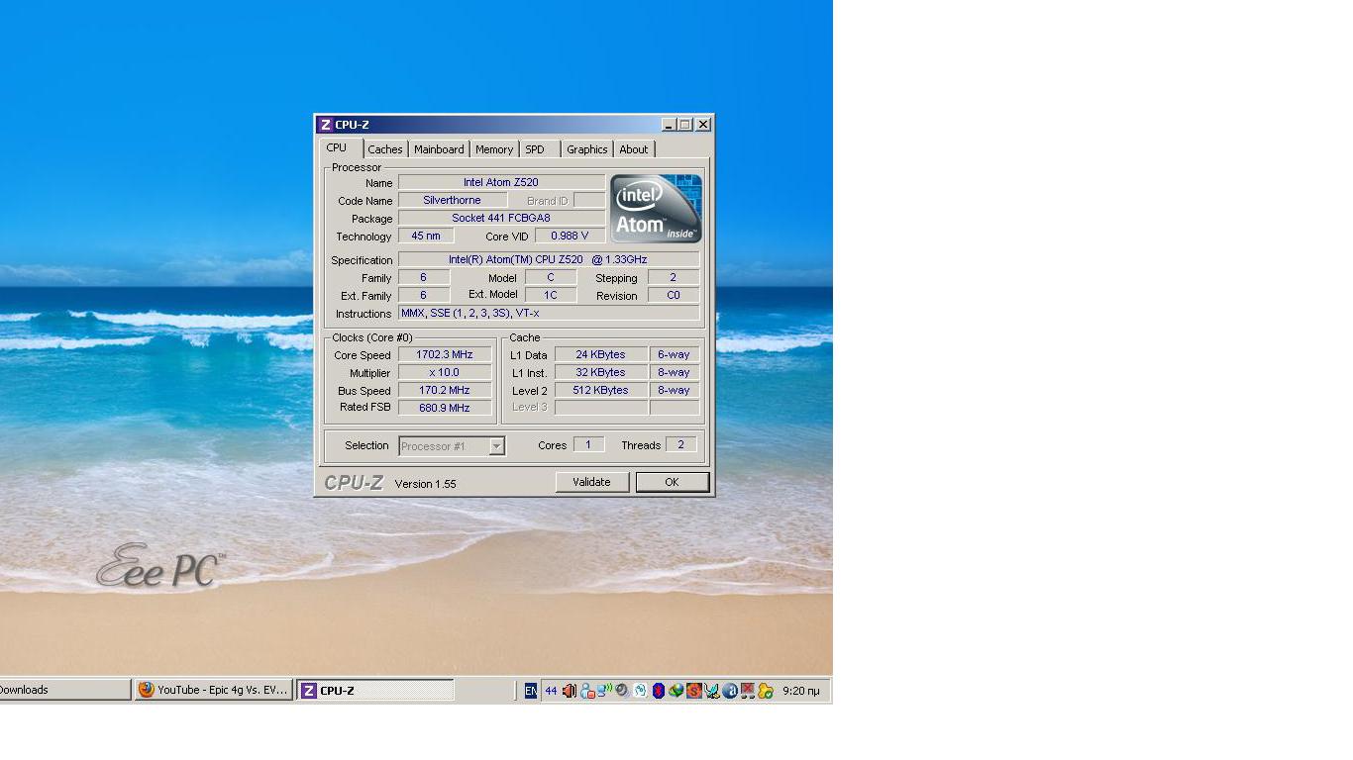This screenshot has height=760, width=1353.
Task: Click the grey round webcam tray icon
Action: pyautogui.click(x=622, y=691)
